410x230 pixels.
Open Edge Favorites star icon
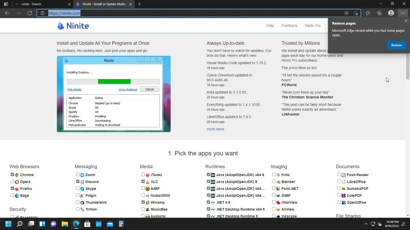click(x=368, y=13)
